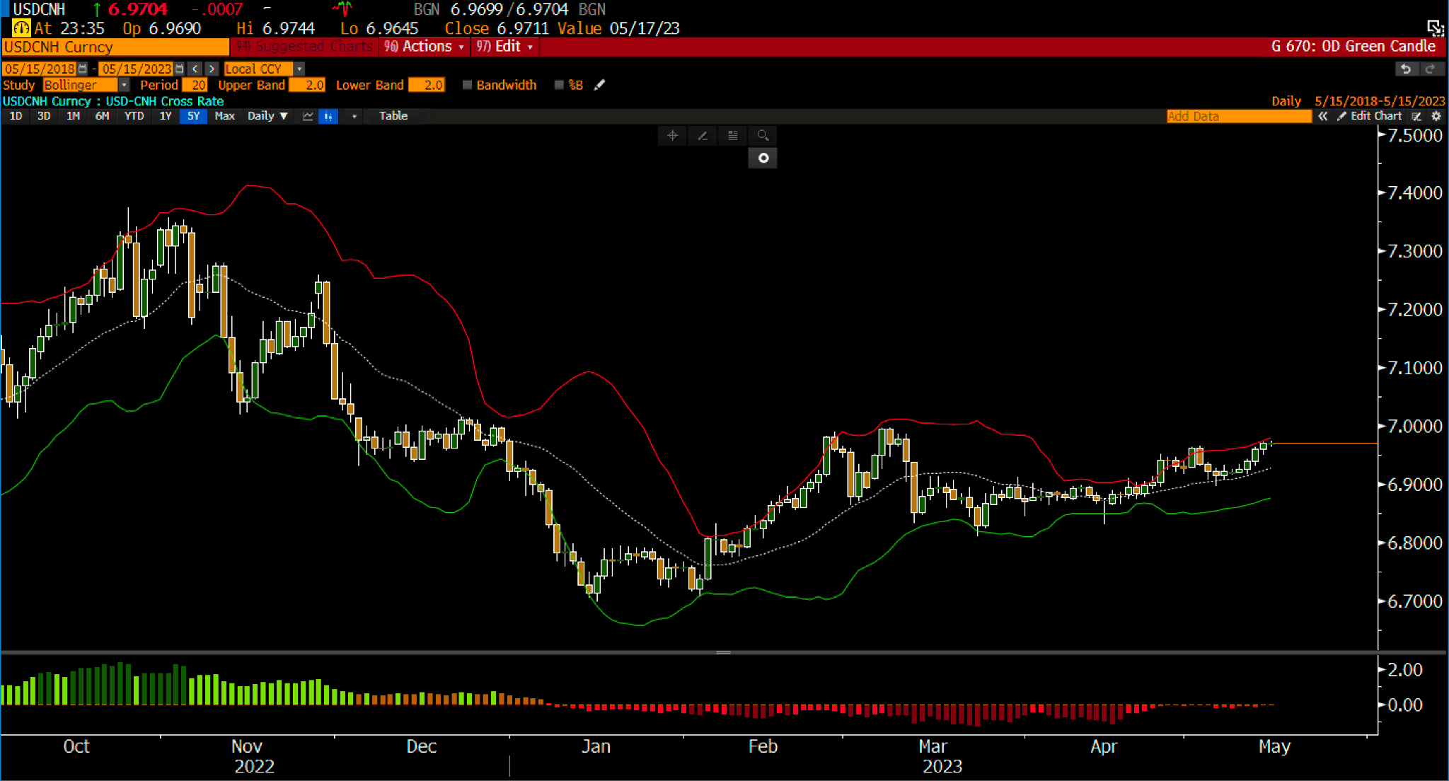
Task: Tick the %B checkbox
Action: coord(559,85)
